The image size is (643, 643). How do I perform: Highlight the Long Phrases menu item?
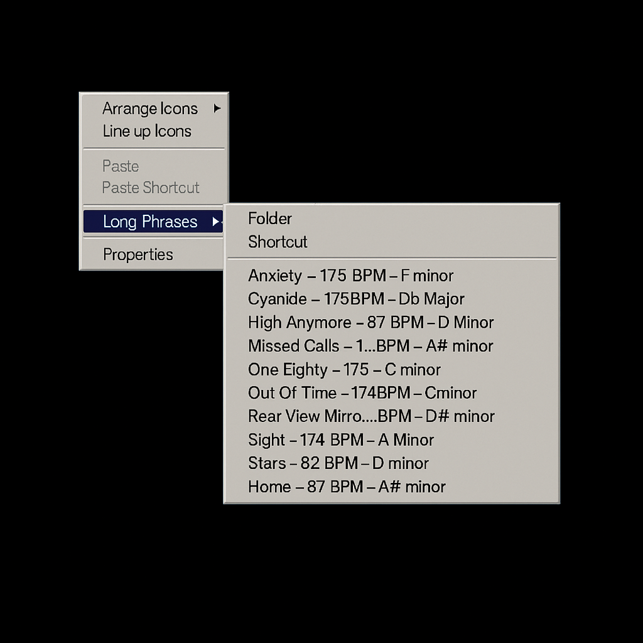pyautogui.click(x=153, y=222)
